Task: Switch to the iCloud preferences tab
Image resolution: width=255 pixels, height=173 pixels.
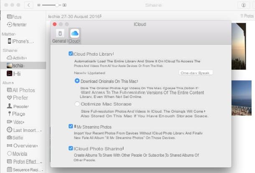Action: point(74,36)
